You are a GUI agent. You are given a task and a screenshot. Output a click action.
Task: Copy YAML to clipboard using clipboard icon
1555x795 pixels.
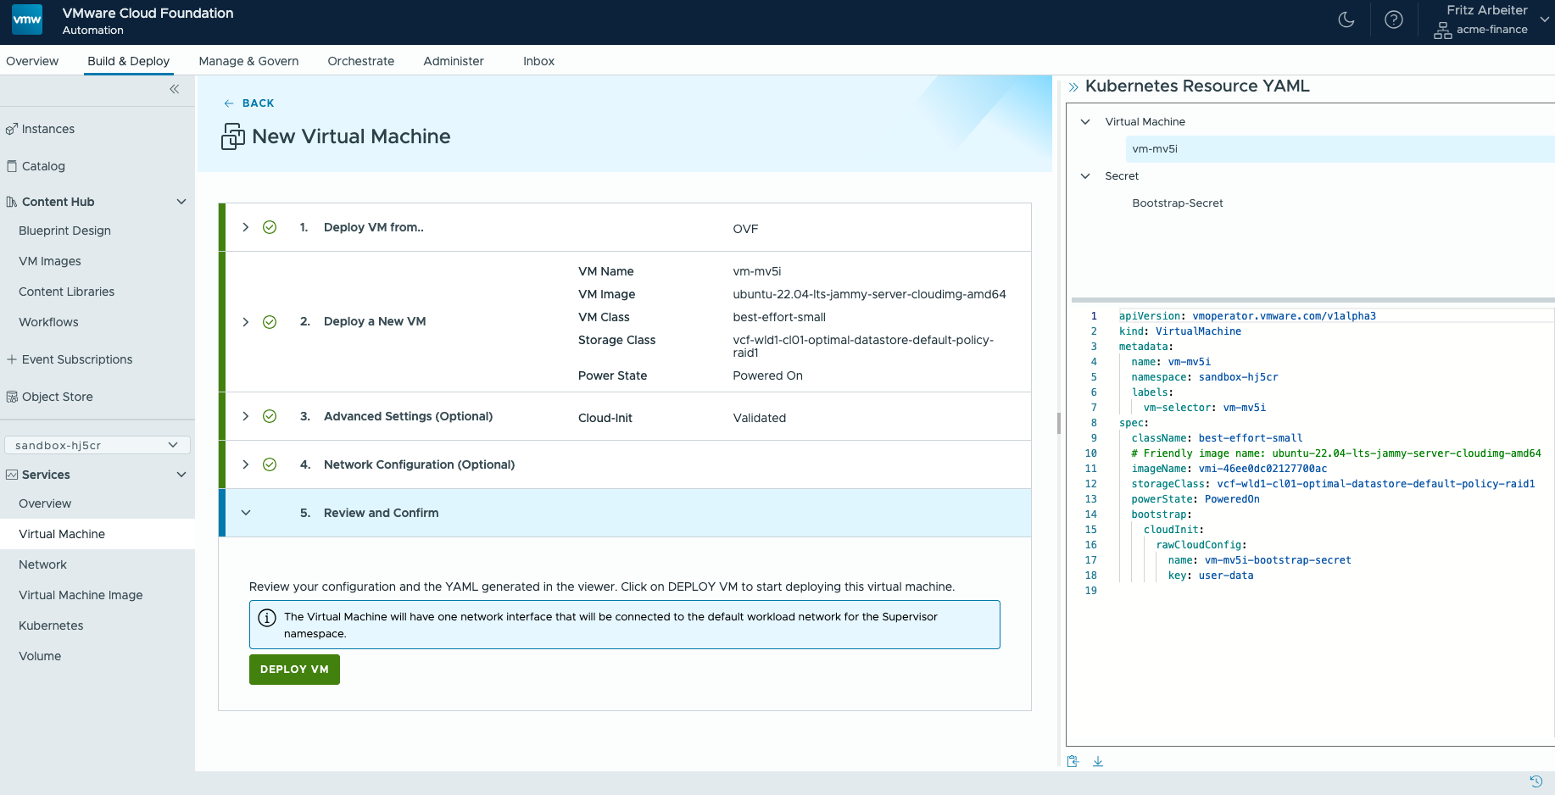(1073, 761)
